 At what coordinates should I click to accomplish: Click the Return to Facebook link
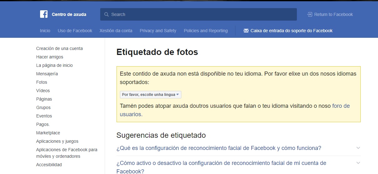(x=333, y=14)
